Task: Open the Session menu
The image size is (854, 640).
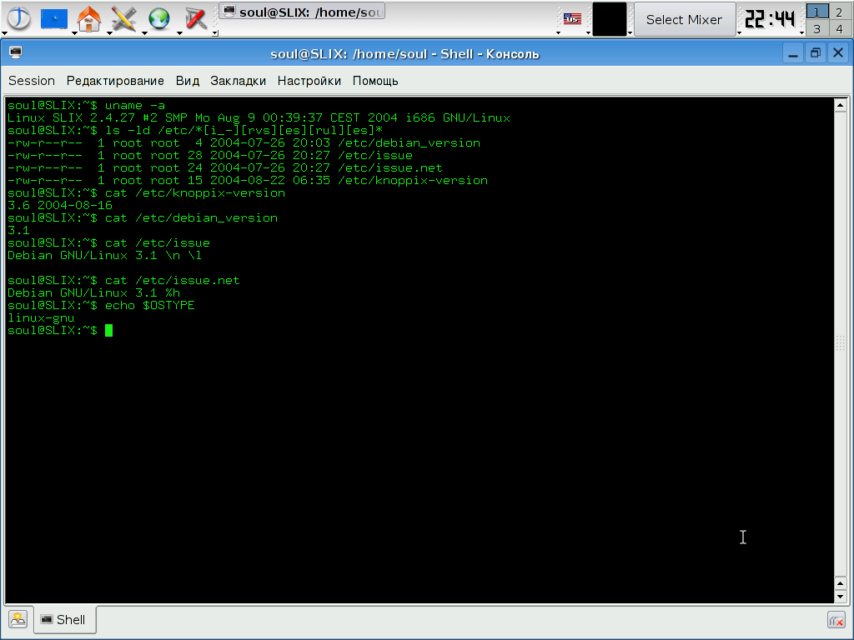Action: 32,81
